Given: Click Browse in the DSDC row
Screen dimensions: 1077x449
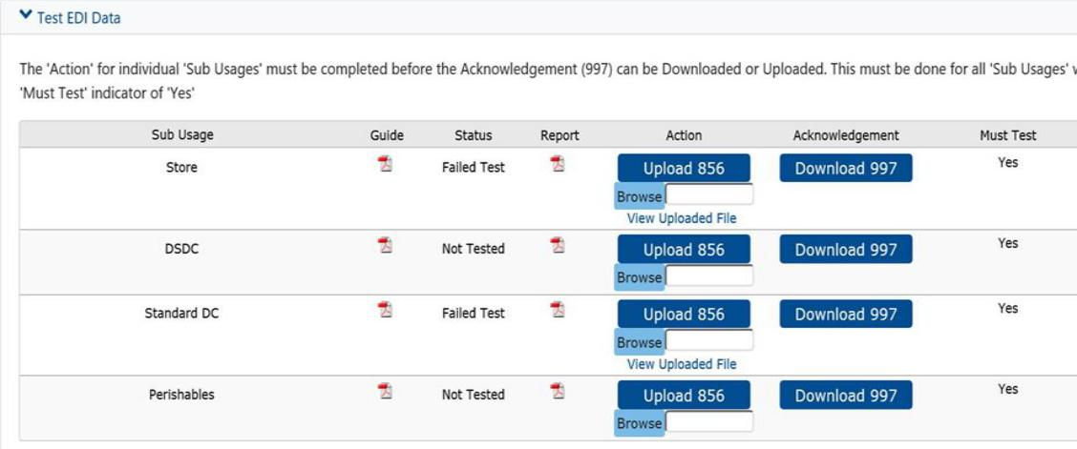Looking at the screenshot, I should pyautogui.click(x=640, y=277).
